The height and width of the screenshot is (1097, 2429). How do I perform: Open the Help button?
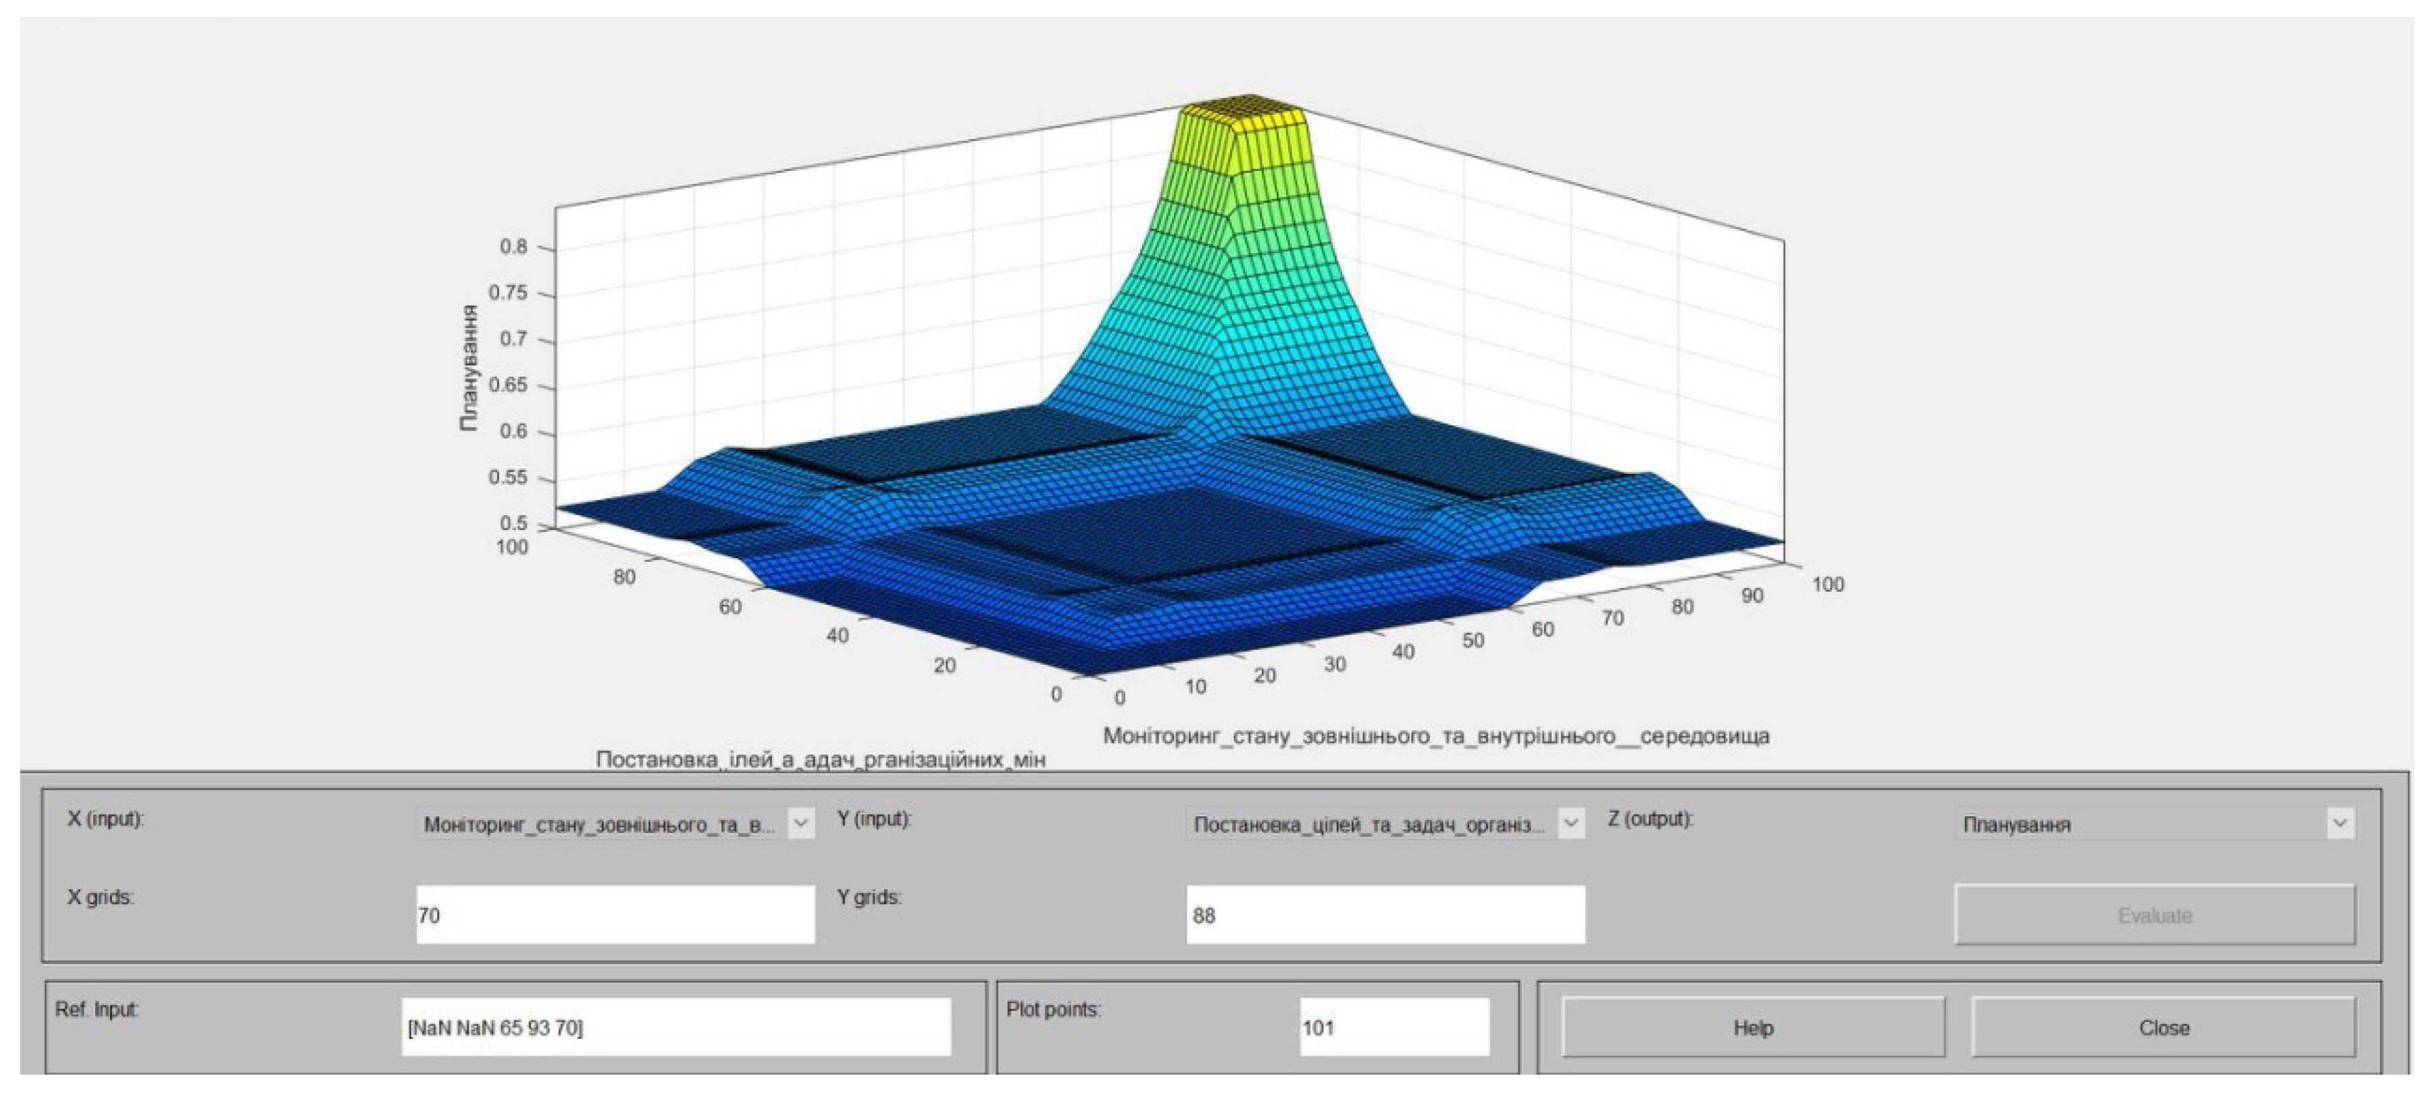tap(1752, 1028)
